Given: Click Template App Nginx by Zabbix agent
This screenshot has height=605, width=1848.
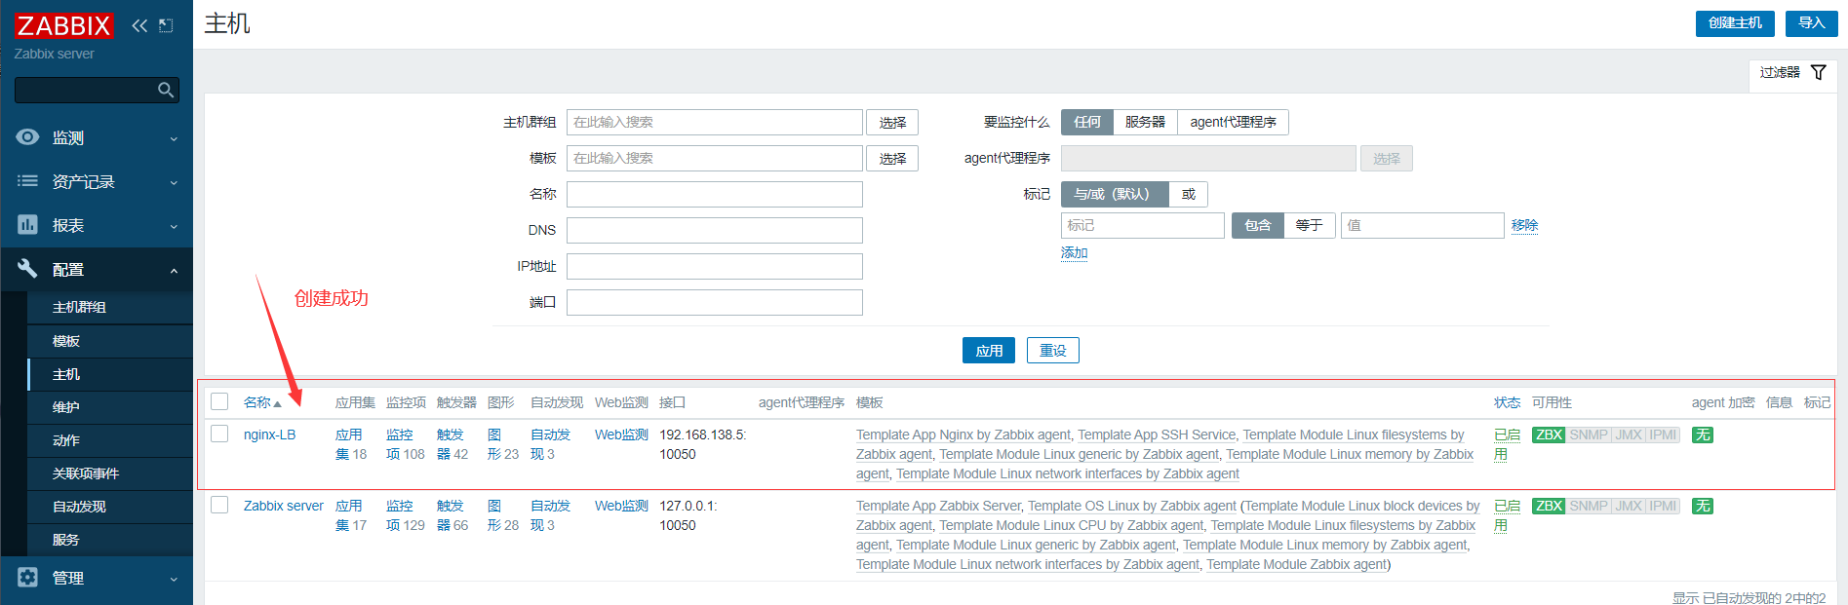Looking at the screenshot, I should (x=963, y=435).
